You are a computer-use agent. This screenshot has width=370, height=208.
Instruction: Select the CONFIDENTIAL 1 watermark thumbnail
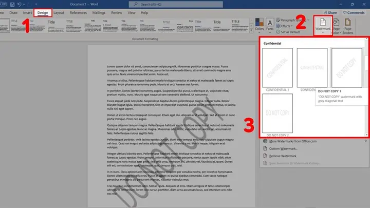pyautogui.click(x=277, y=68)
